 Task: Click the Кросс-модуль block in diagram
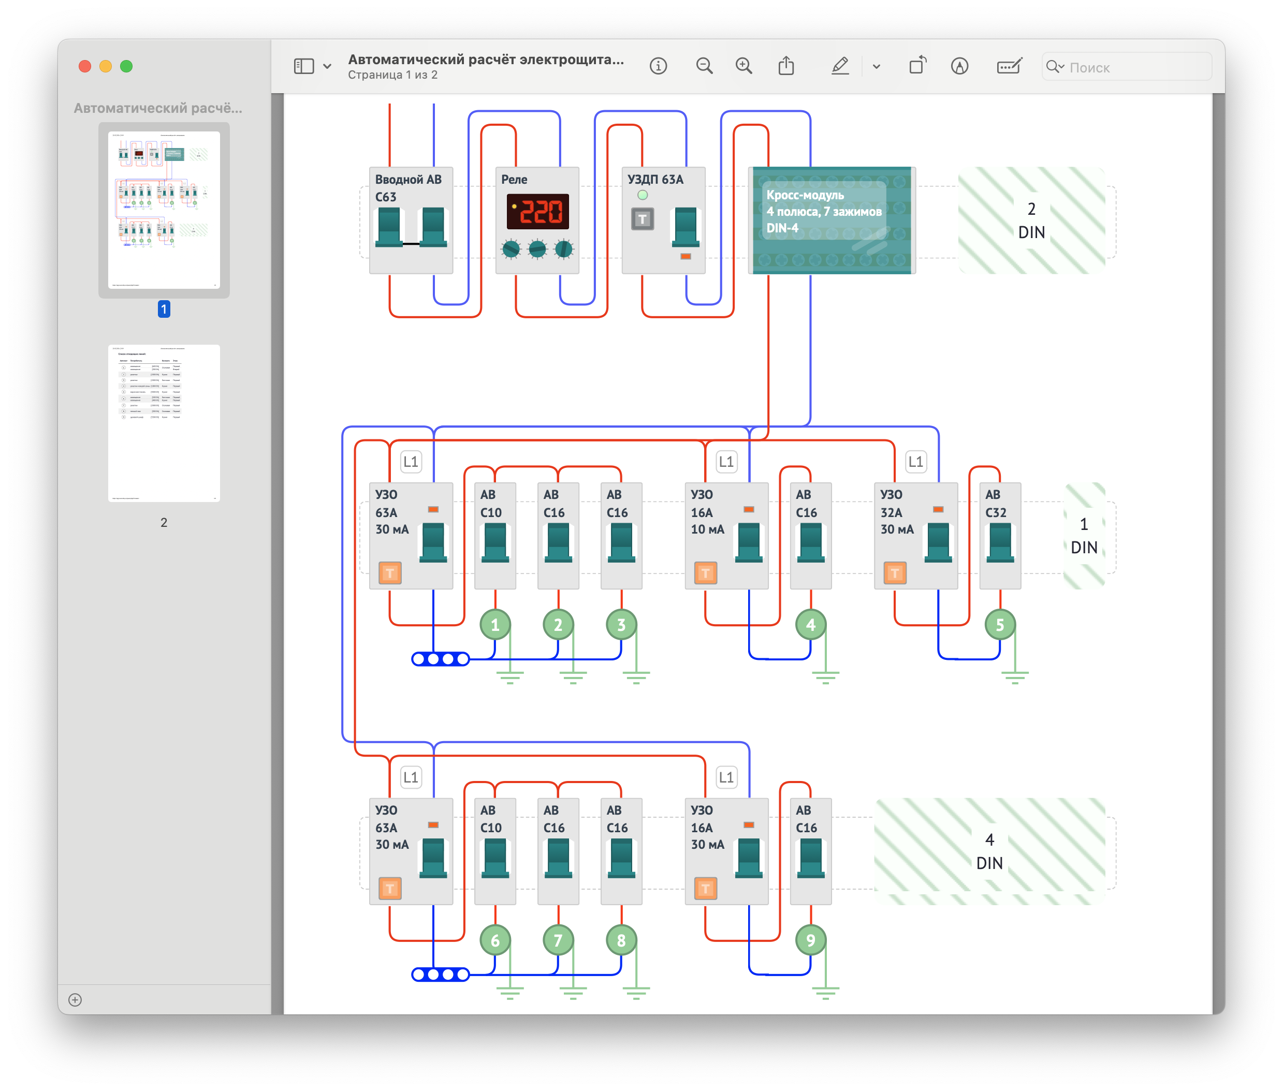(x=832, y=220)
